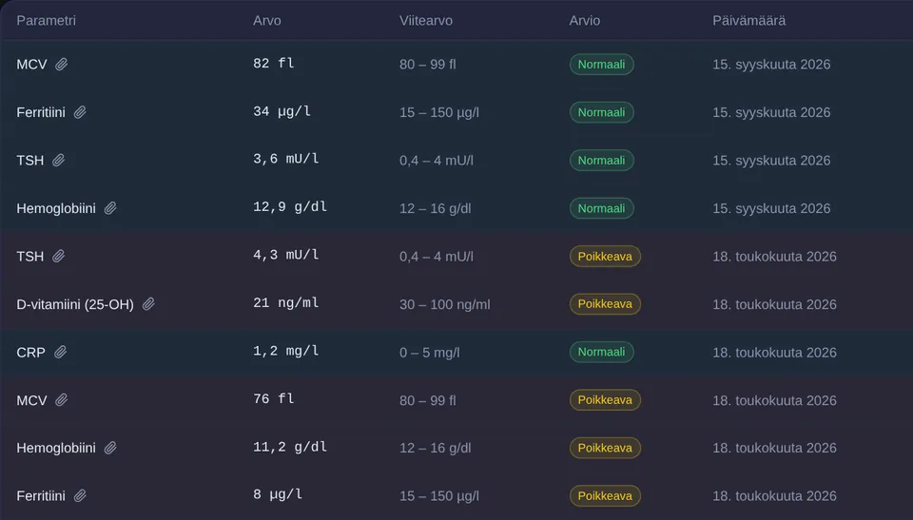
Task: Click reference '12 – 16 g/dl' in Hemoglobiini 11,2 row
Action: 435,448
